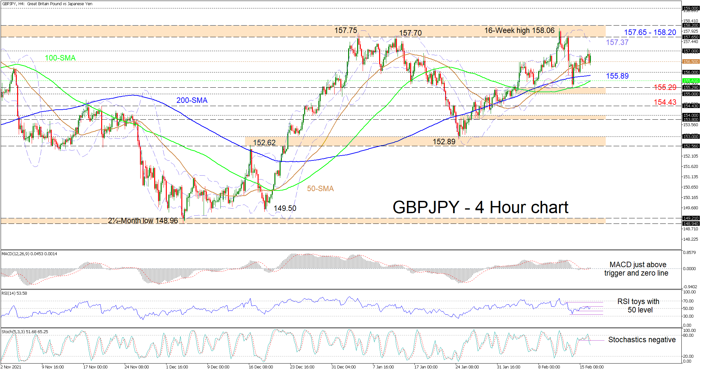Click the 50-SMA orange label

(320, 189)
